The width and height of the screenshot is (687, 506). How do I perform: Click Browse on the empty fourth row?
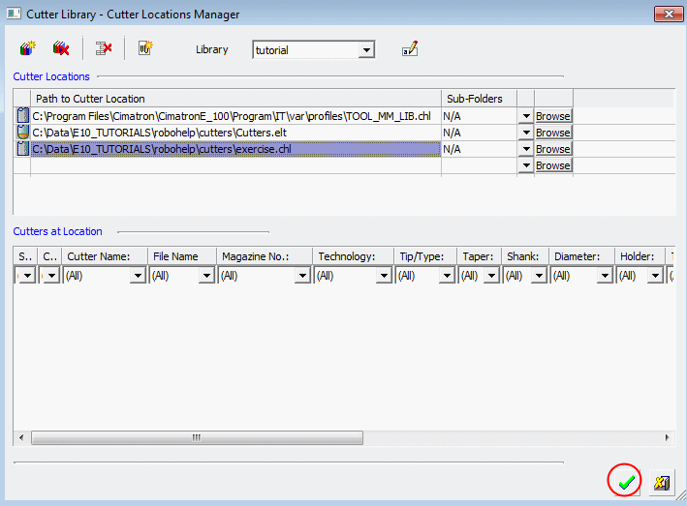point(552,165)
